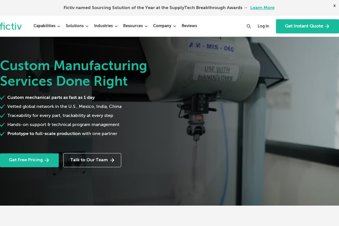Viewport: 339px width, 226px height.
Task: Click the fictiv logo
Action: pyautogui.click(x=11, y=26)
